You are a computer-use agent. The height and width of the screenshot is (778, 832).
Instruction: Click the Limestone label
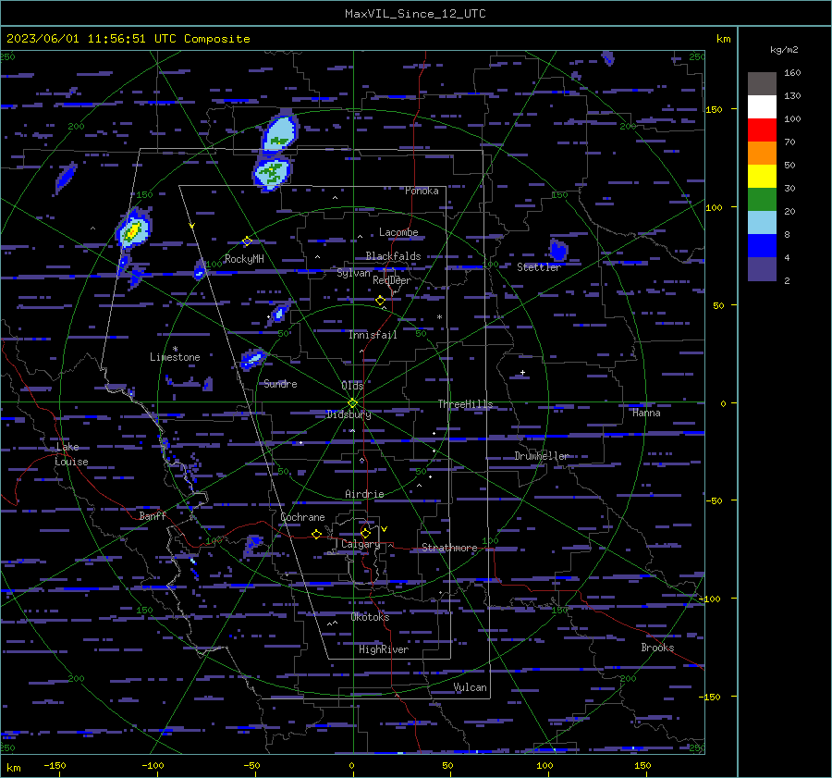pos(175,357)
